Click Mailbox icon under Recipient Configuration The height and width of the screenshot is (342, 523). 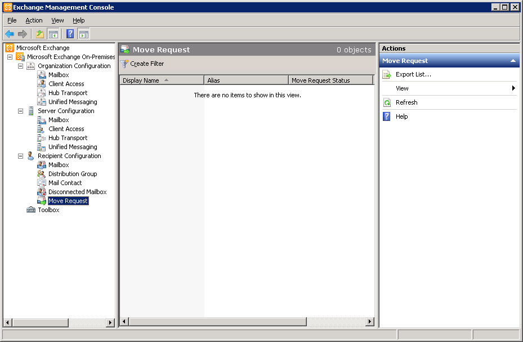click(x=41, y=165)
